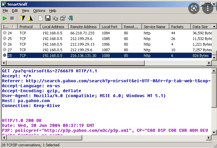The image size is (217, 148).
Task: Click packets value 26
Action: 173,39
